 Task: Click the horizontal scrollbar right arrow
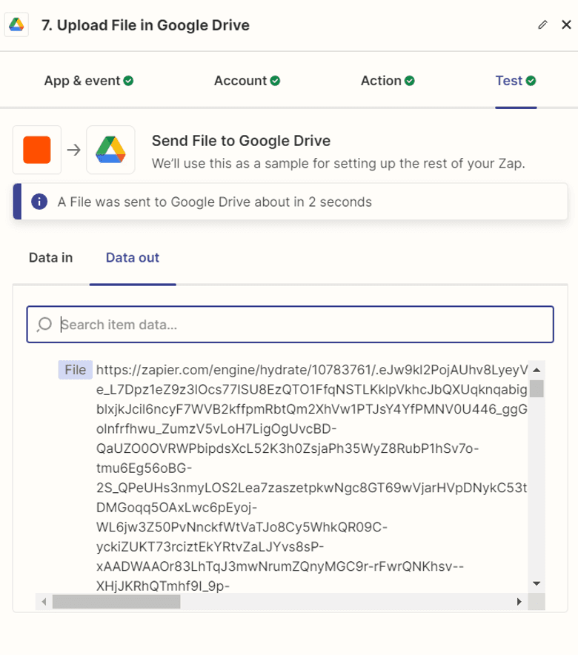pos(519,602)
